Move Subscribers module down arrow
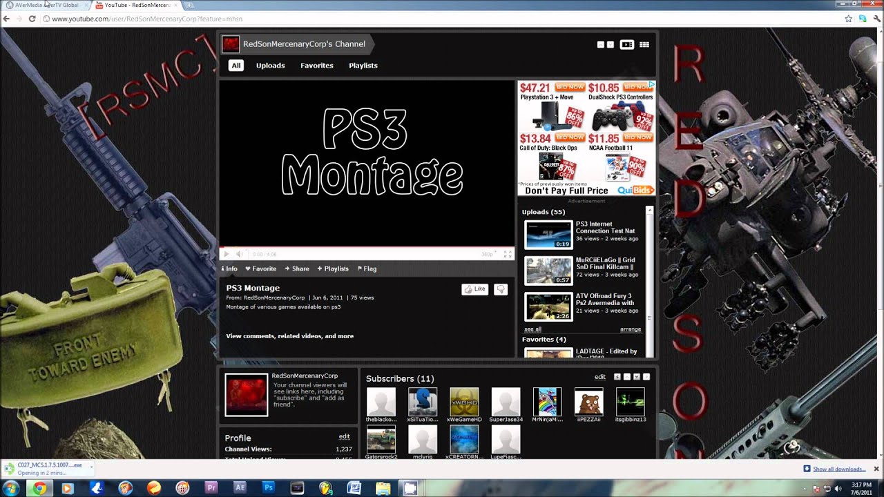This screenshot has height=497, width=884. pos(637,377)
